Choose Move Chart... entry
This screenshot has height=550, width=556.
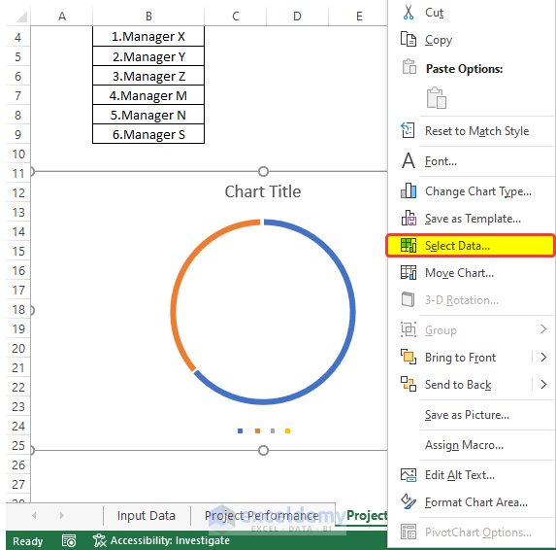click(459, 273)
